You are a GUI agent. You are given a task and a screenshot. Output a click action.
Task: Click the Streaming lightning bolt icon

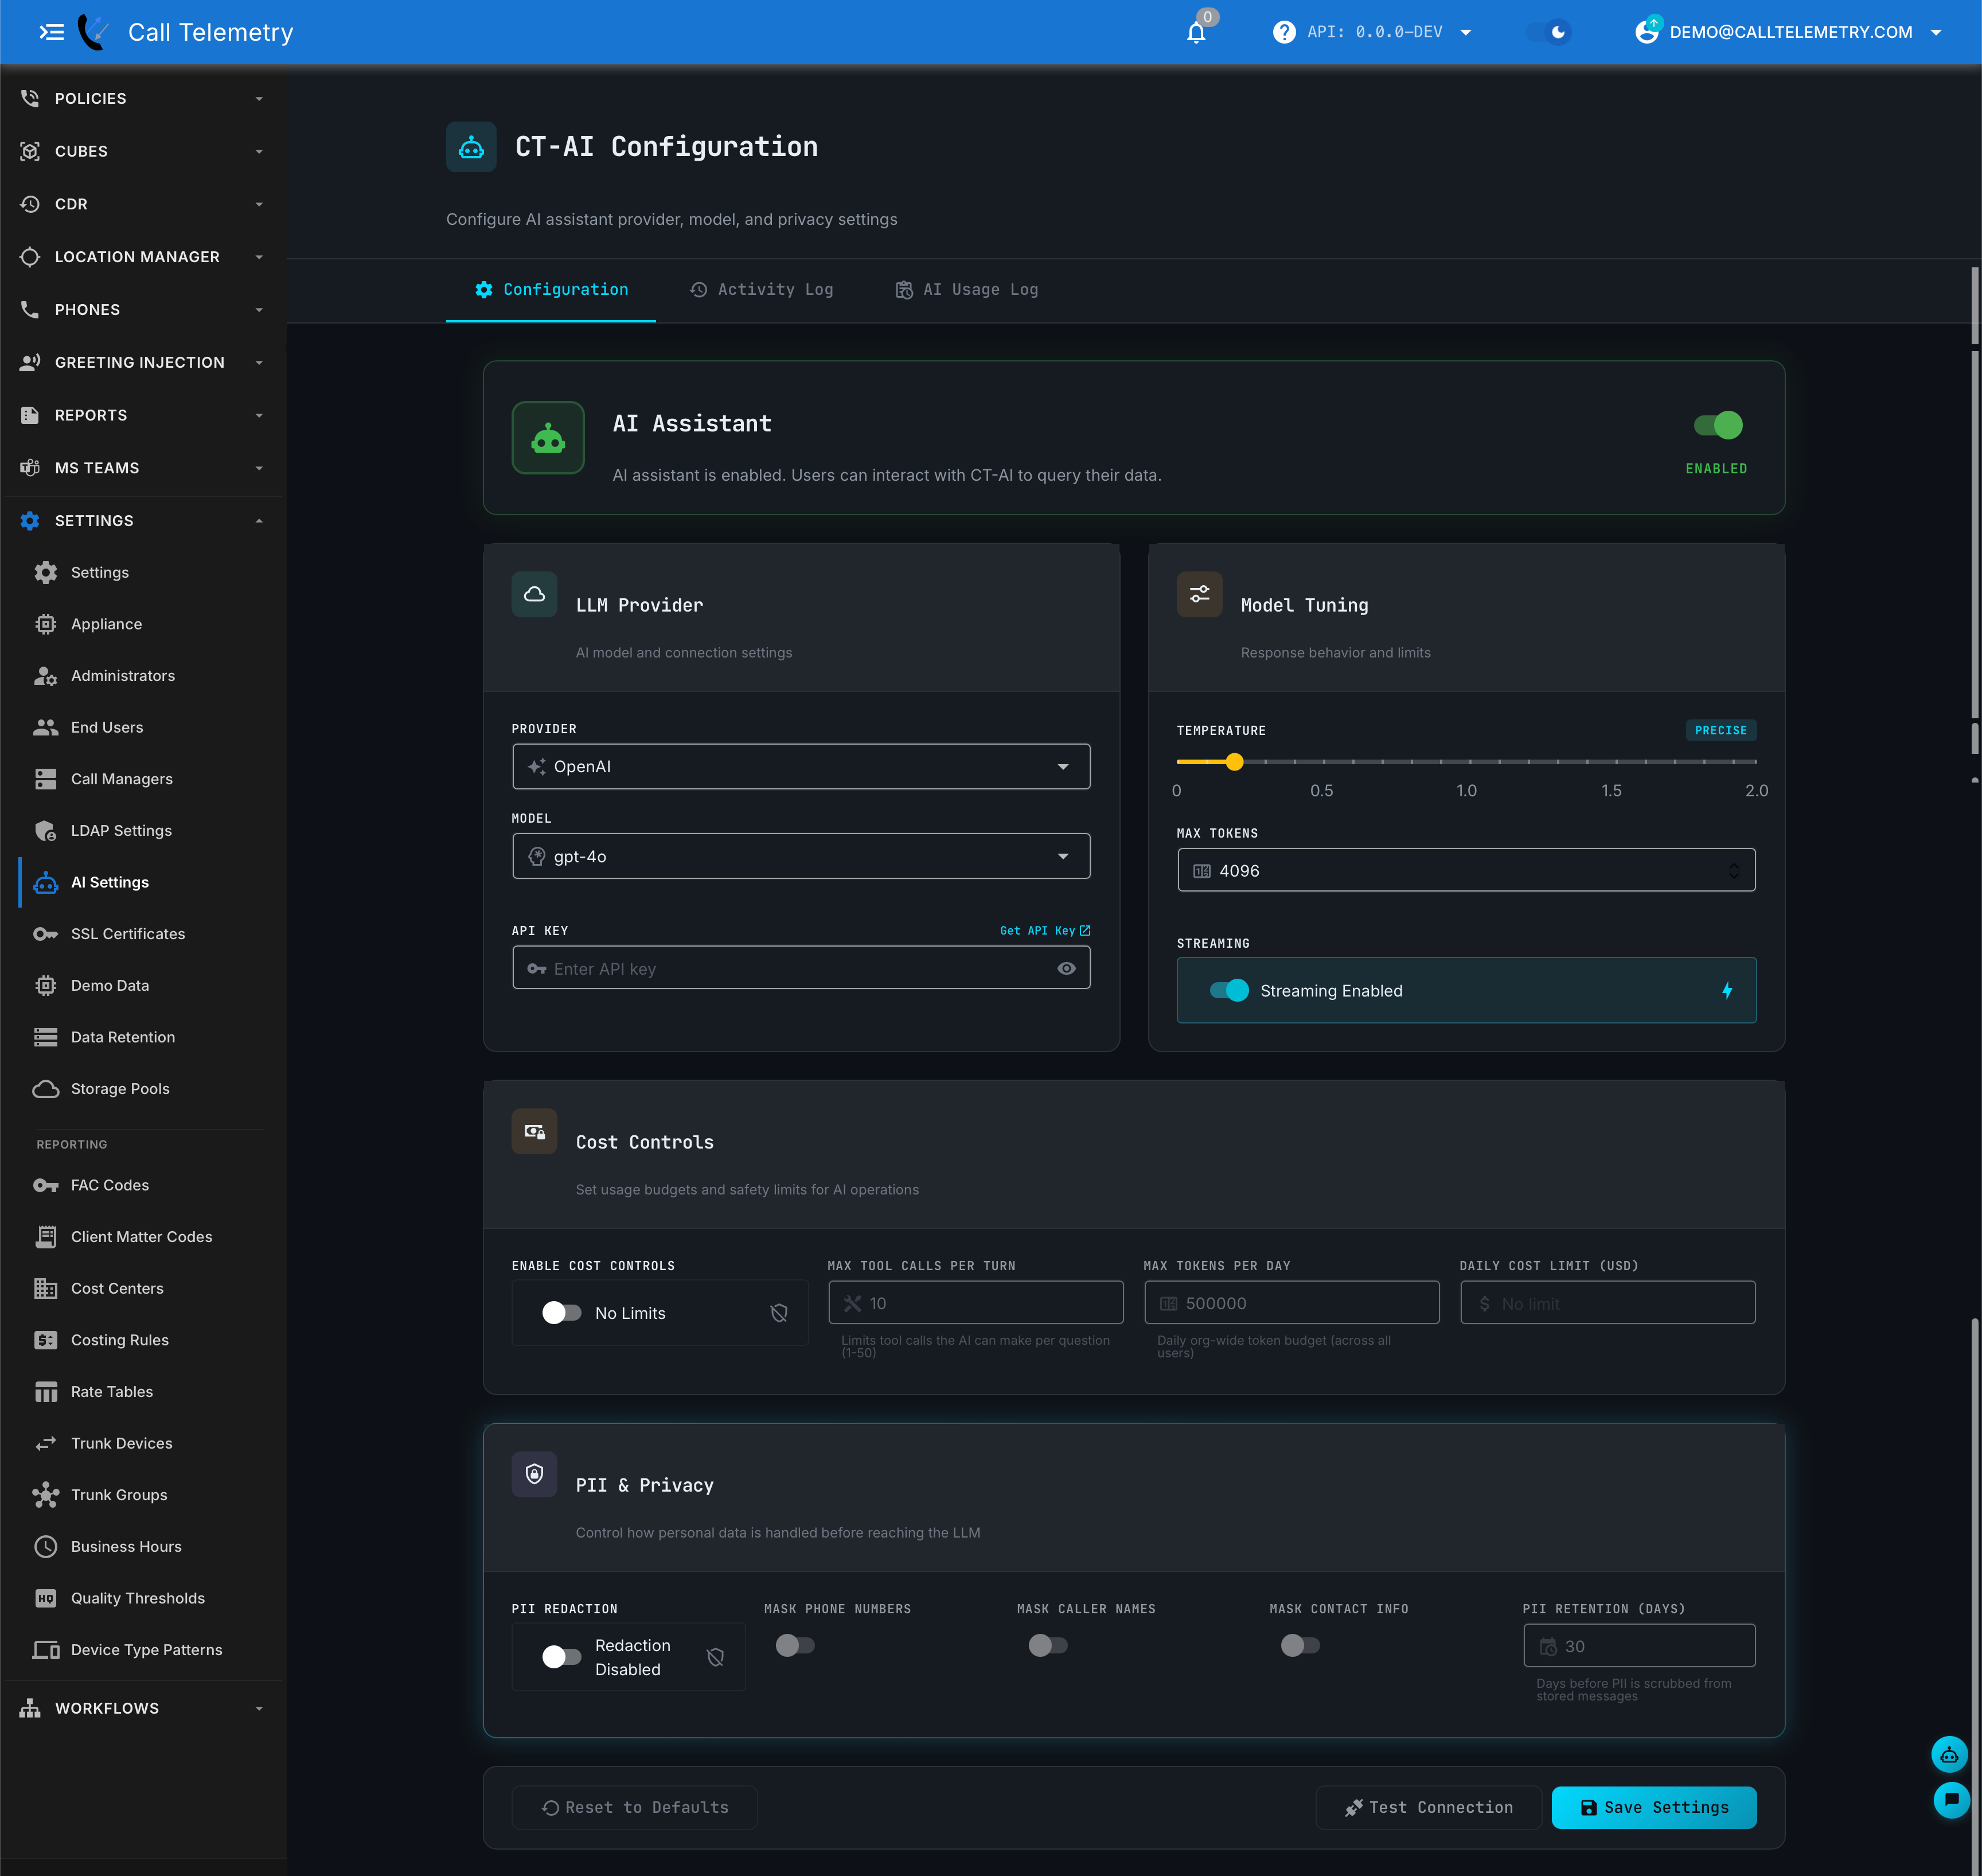pos(1726,990)
